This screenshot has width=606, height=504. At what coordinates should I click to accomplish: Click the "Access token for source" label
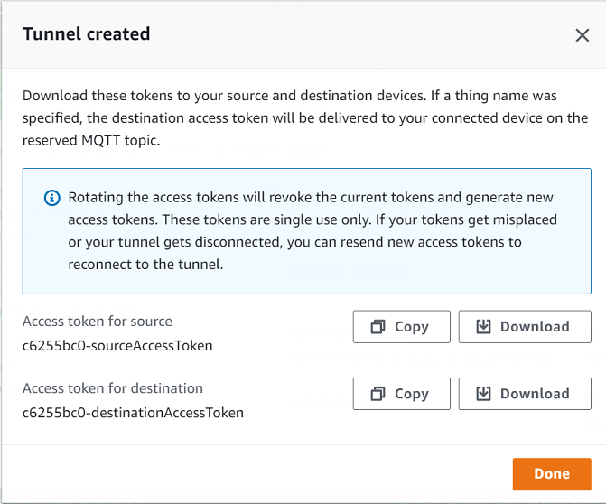coord(97,322)
